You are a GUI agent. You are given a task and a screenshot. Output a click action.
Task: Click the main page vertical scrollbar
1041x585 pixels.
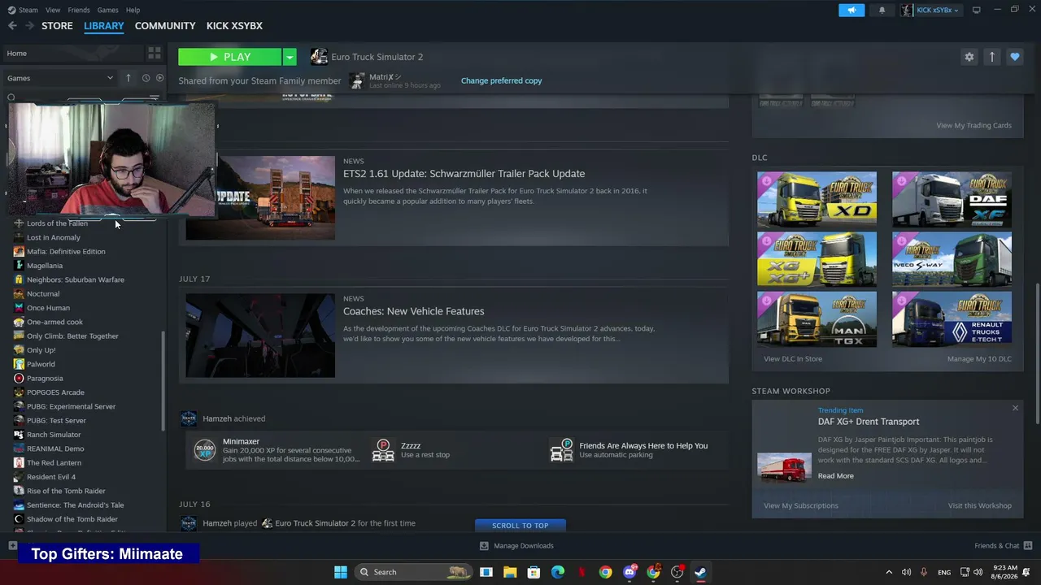click(x=1037, y=353)
